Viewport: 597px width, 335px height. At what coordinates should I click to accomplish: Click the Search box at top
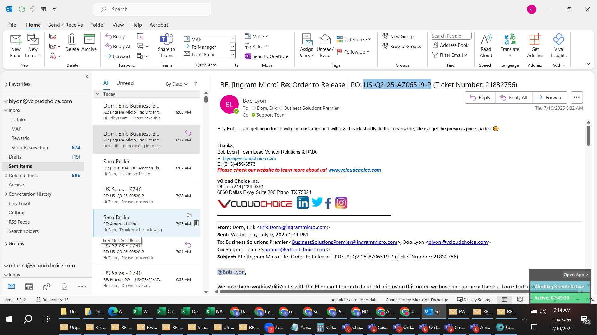pos(152,9)
